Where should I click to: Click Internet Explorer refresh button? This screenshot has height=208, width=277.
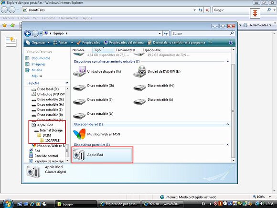(x=200, y=10)
